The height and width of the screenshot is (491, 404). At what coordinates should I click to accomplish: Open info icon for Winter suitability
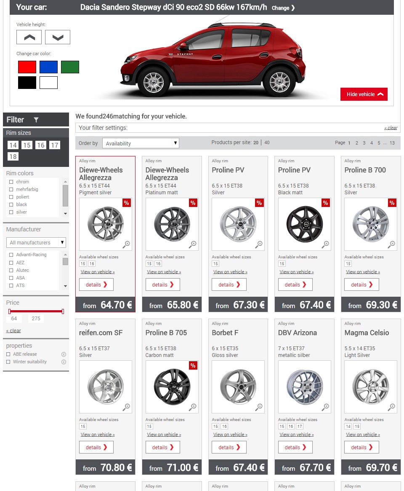[x=64, y=362]
